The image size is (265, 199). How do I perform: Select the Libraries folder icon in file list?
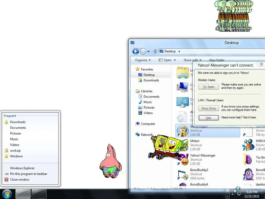pyautogui.click(x=183, y=73)
